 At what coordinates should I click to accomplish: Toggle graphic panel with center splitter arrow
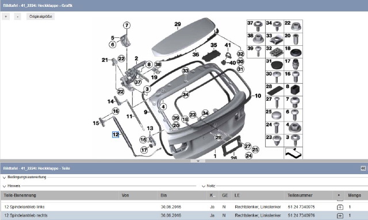[x=198, y=161]
